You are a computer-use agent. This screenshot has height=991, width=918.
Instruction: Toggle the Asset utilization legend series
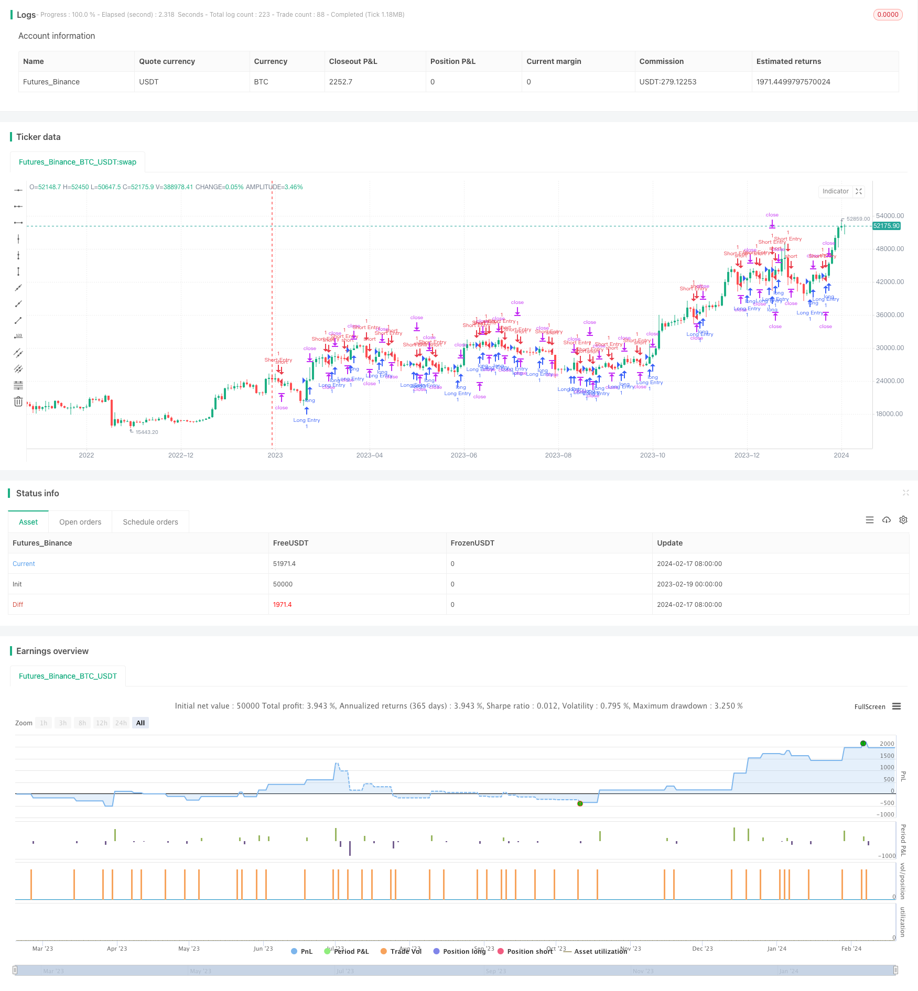(x=595, y=951)
